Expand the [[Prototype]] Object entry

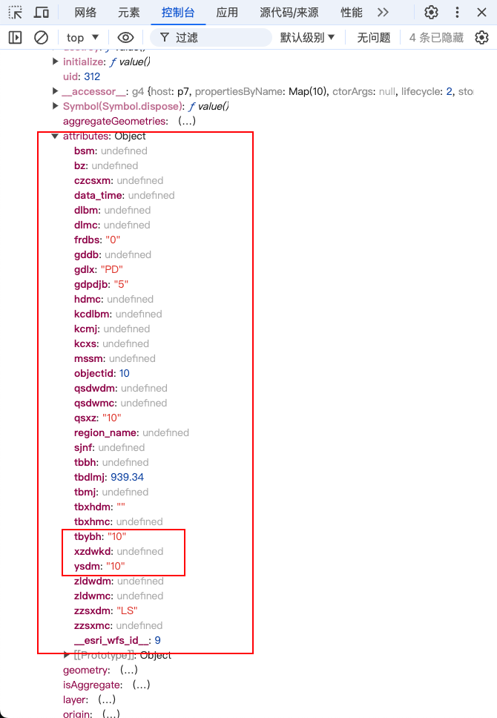[68, 655]
